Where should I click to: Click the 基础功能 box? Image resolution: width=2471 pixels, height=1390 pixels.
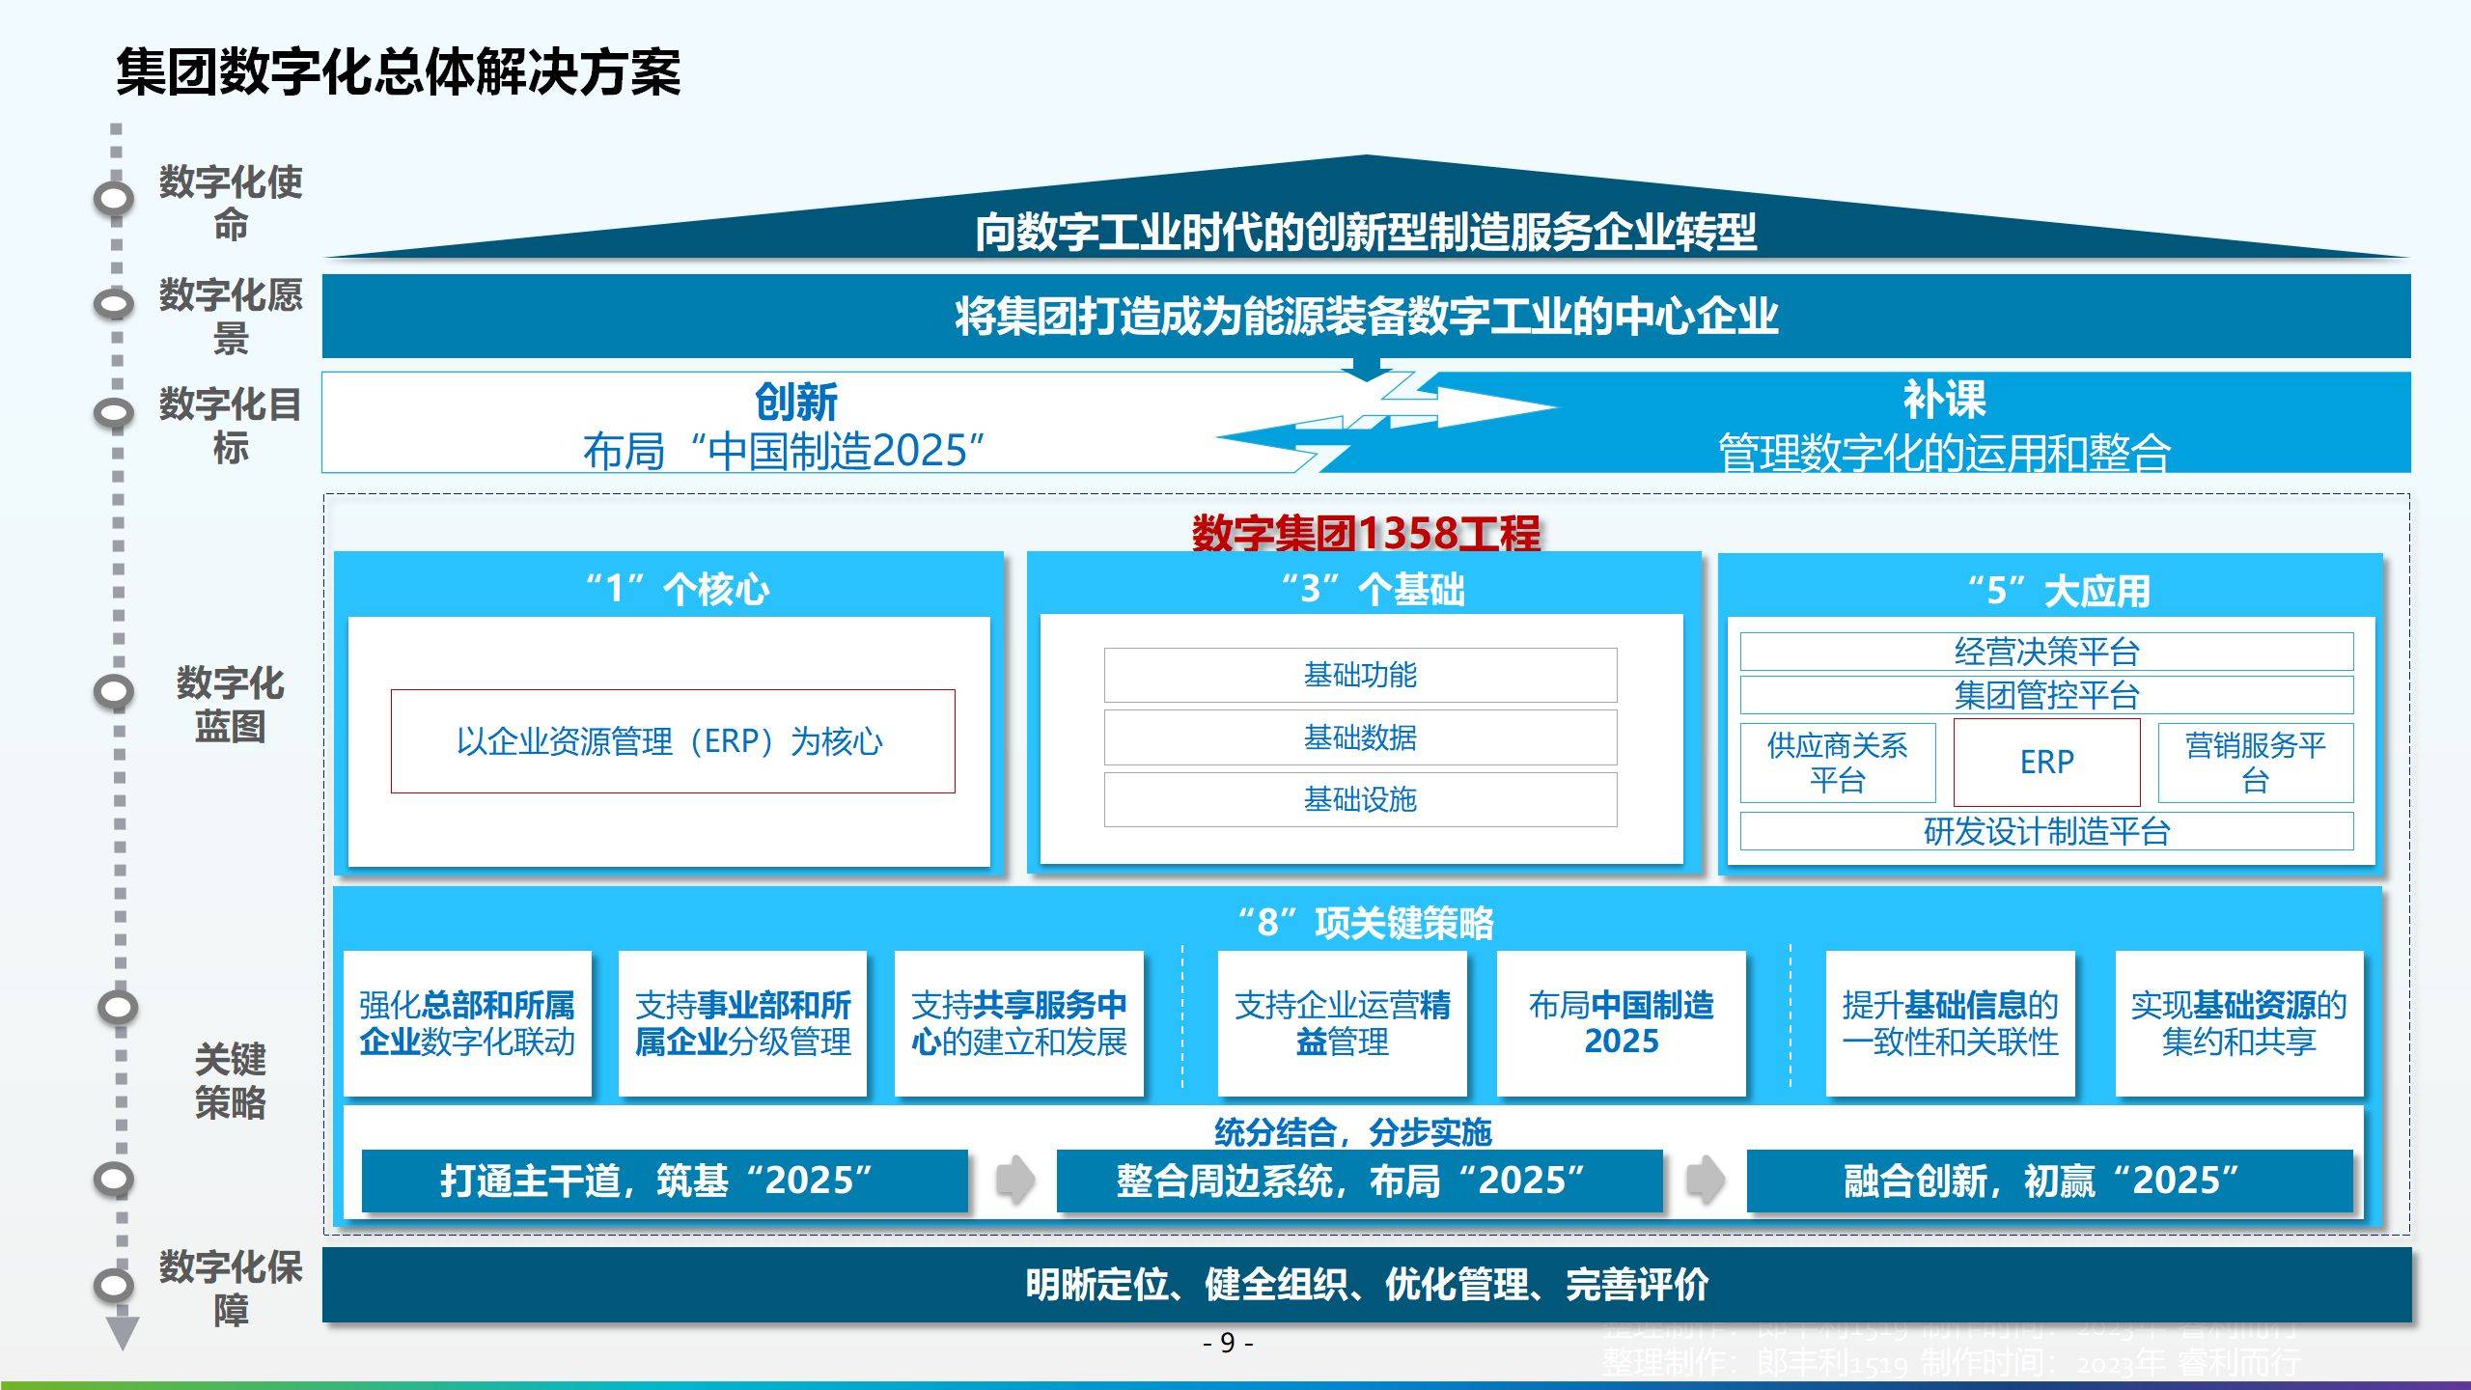coord(1360,675)
